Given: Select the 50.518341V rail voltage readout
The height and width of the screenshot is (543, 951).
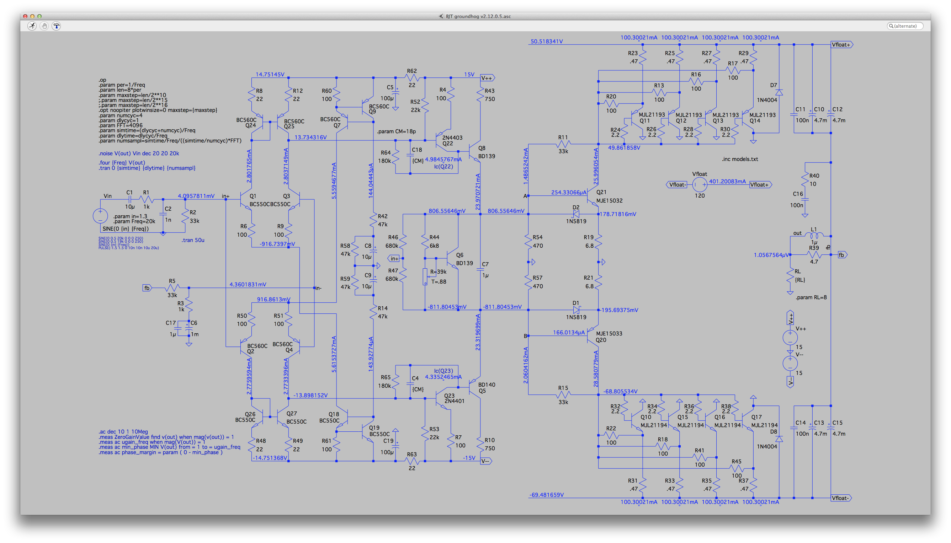Looking at the screenshot, I should (x=546, y=41).
